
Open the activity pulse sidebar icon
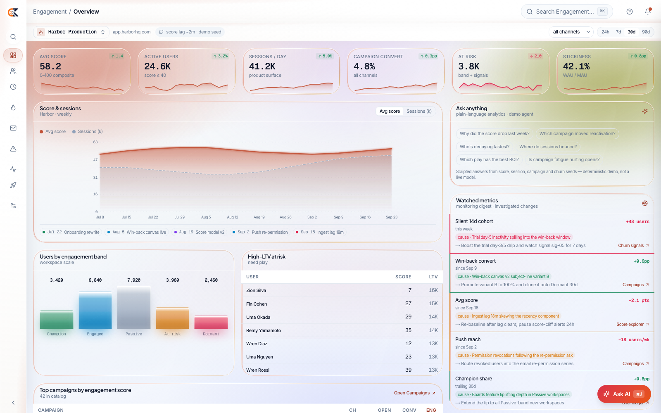pyautogui.click(x=13, y=169)
